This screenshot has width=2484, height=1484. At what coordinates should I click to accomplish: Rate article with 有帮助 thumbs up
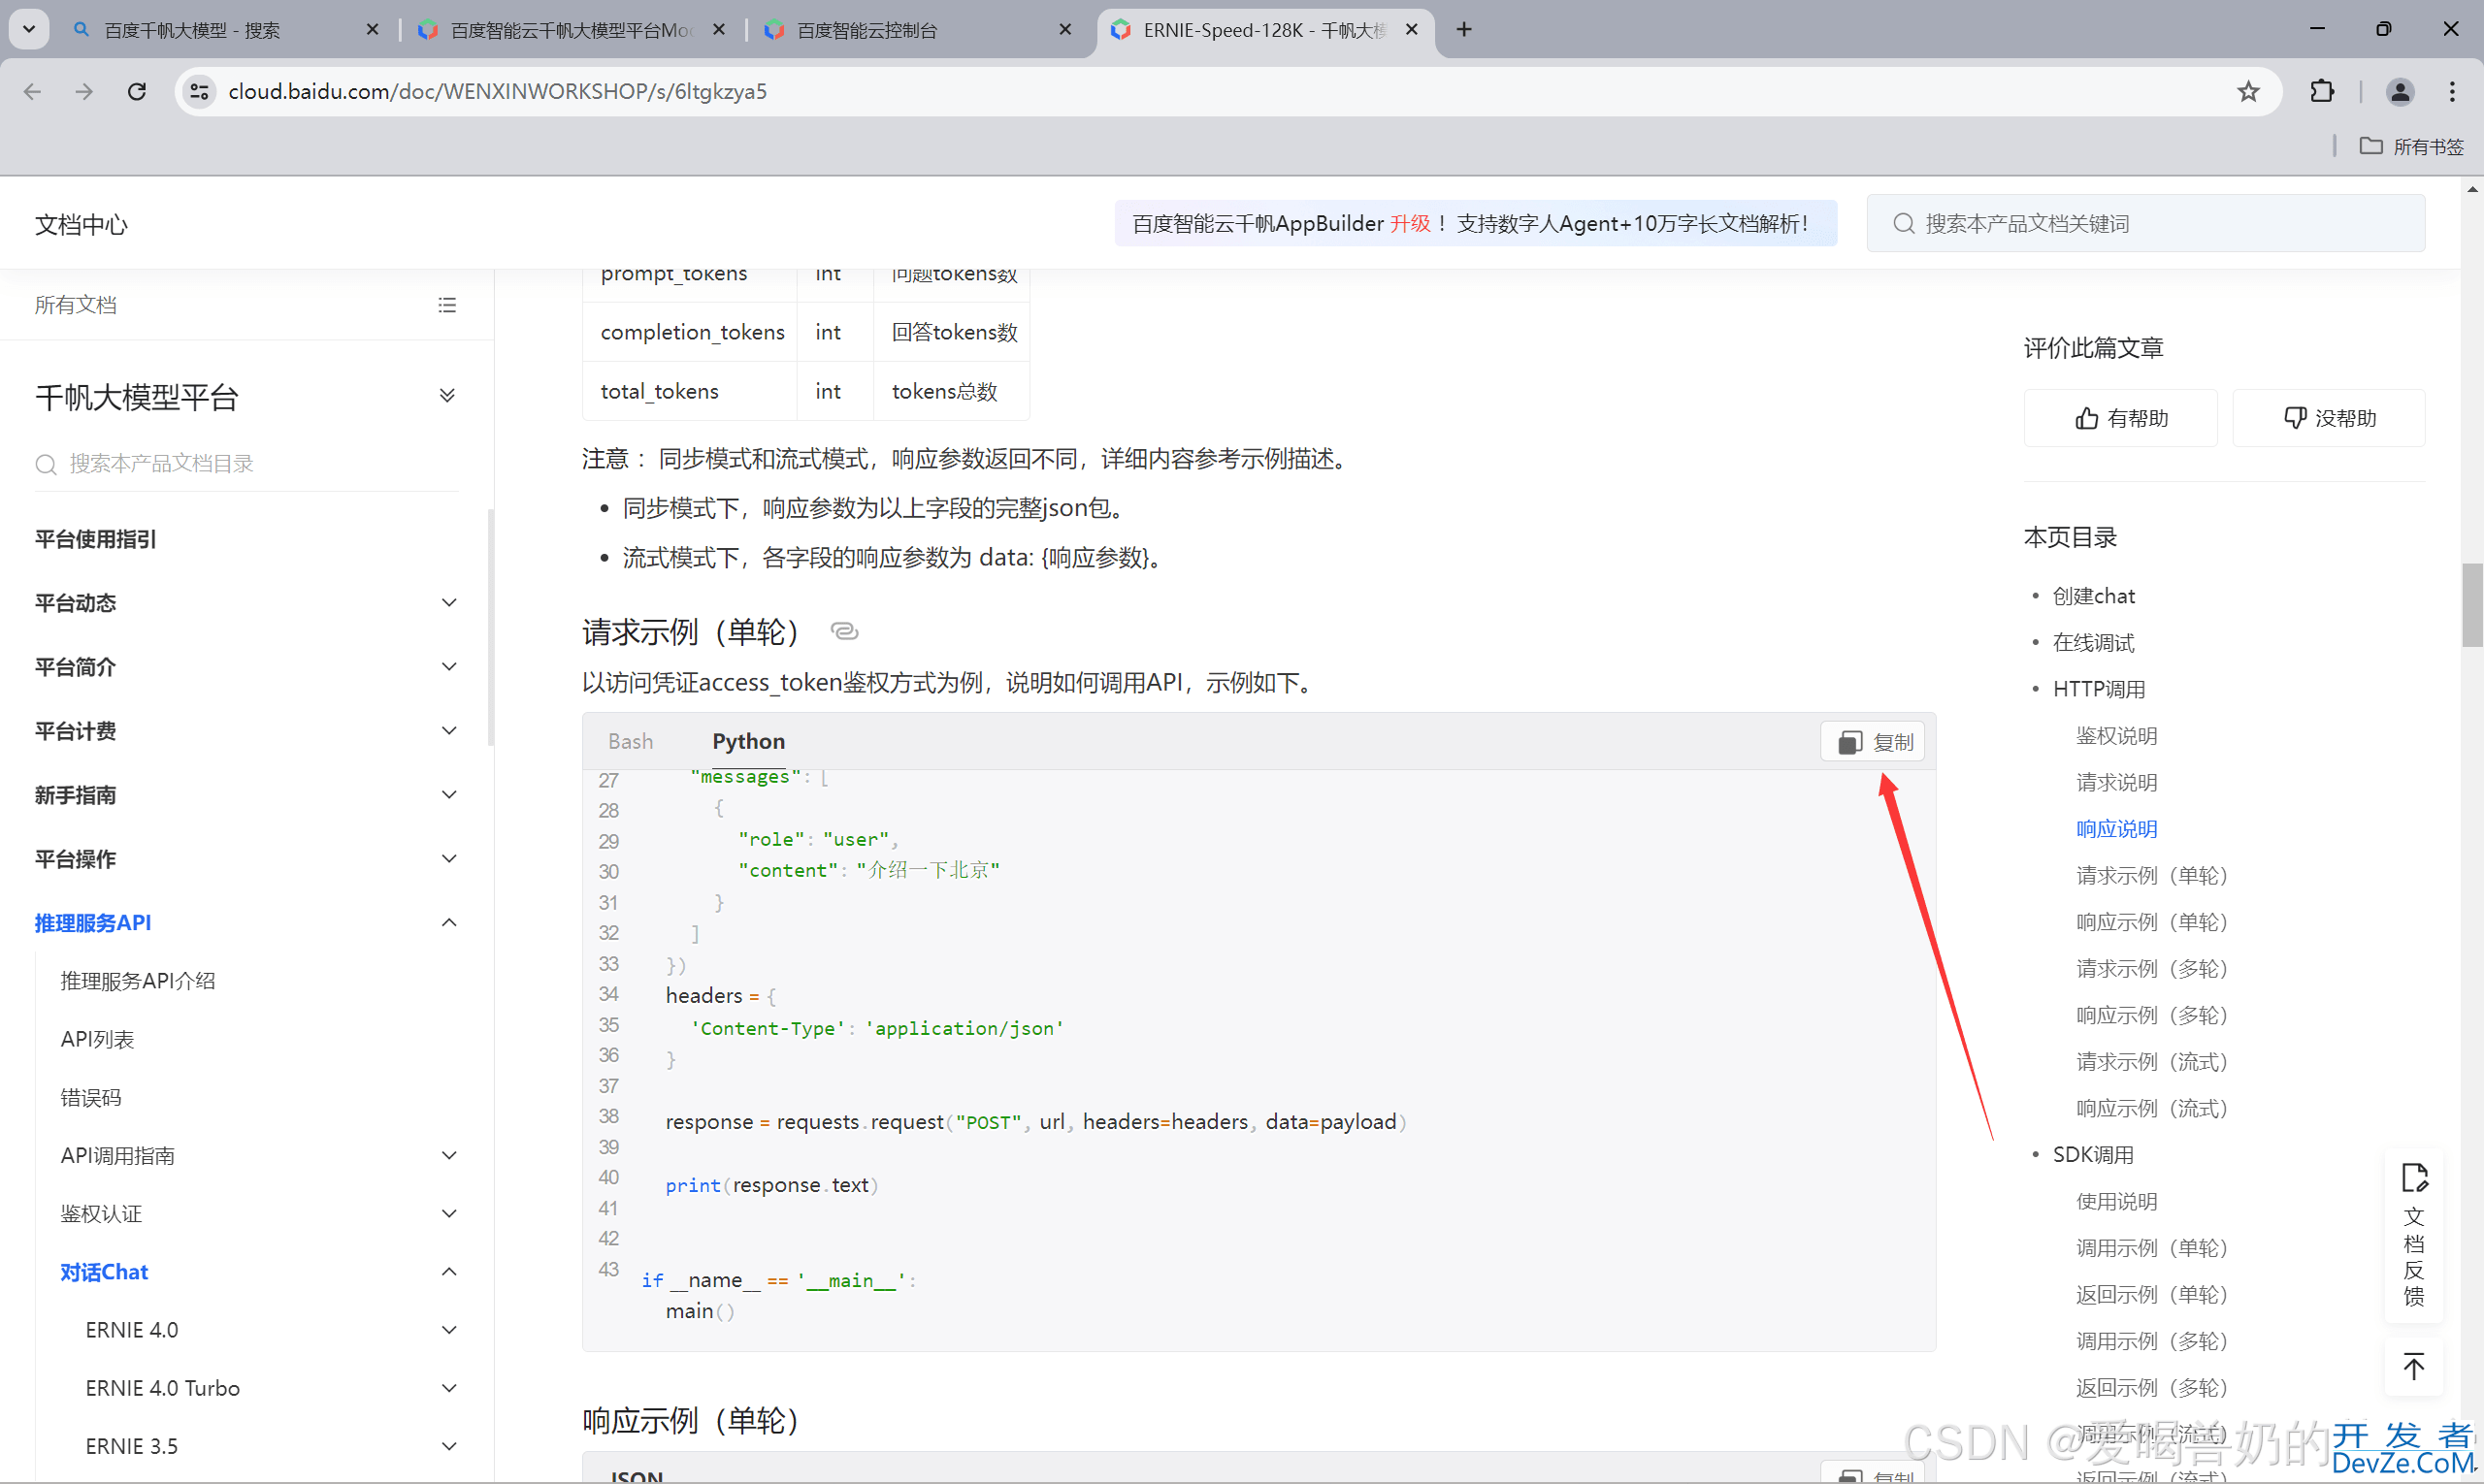(x=2120, y=418)
